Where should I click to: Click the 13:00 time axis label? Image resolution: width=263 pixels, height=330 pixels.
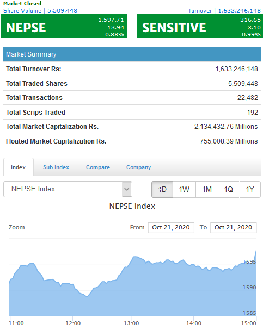[131, 323]
